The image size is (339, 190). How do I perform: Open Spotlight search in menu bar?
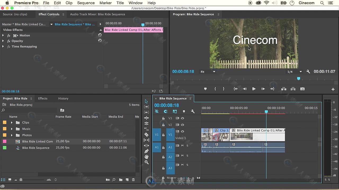pos(322,3)
